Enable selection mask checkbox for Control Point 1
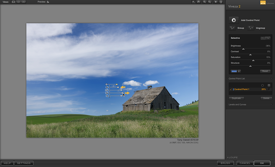275x167 pixels. click(269, 89)
